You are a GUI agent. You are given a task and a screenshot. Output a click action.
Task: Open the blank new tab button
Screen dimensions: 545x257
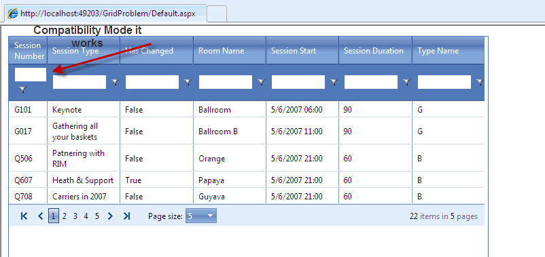[217, 14]
